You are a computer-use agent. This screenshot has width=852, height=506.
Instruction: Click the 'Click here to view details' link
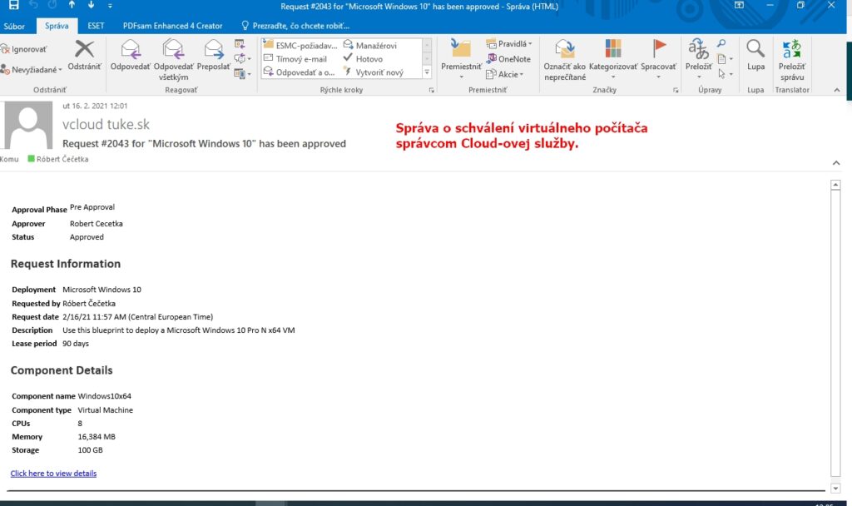point(52,473)
